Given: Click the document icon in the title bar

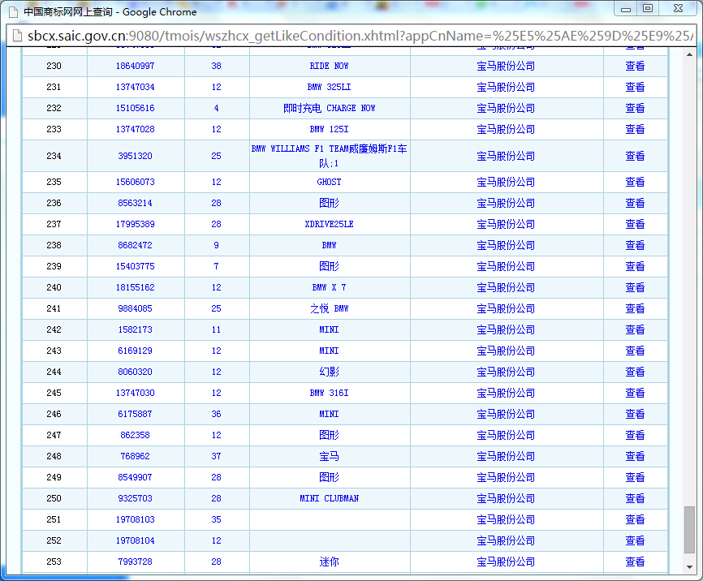Looking at the screenshot, I should coord(14,12).
